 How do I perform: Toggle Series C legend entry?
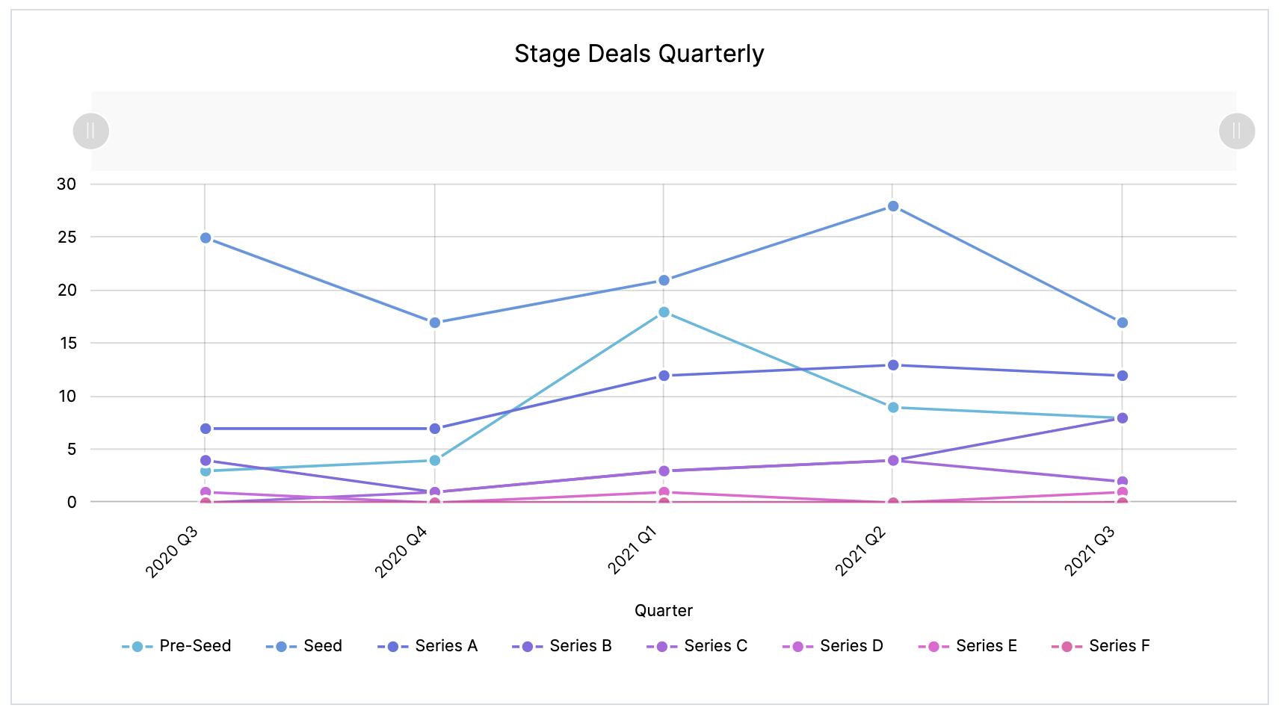(x=697, y=646)
